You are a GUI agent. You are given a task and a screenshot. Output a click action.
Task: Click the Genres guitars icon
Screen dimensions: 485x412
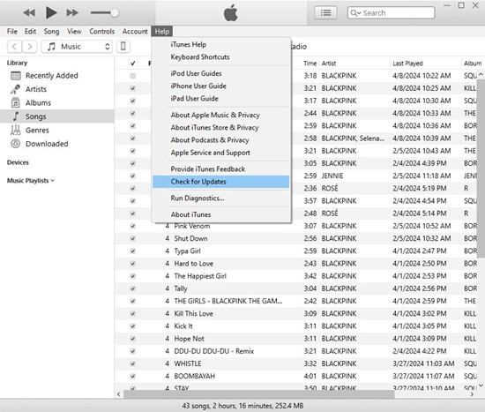[x=16, y=130]
